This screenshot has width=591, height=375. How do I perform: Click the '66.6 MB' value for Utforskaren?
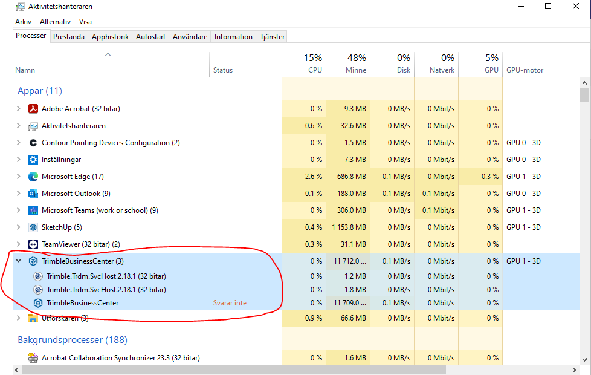(x=353, y=318)
